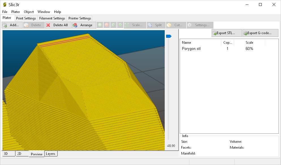
Task: Click the Scale toolbar icon
Action: [135, 25]
